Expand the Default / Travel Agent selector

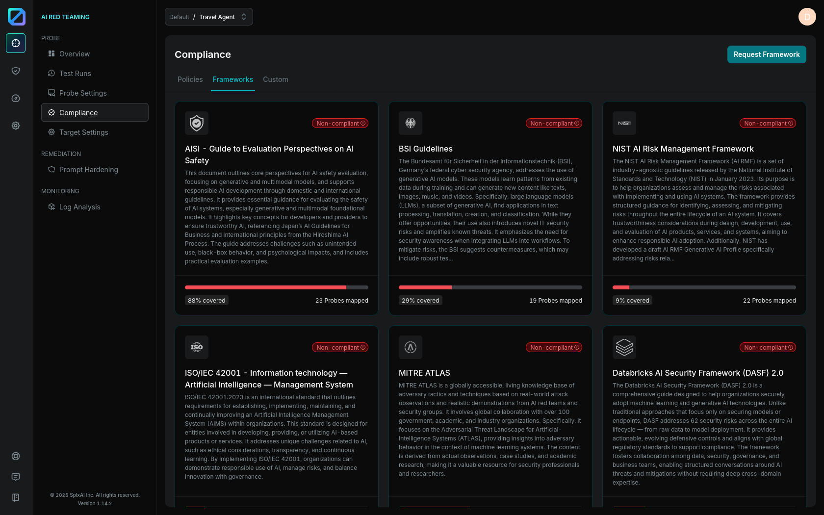click(x=208, y=17)
